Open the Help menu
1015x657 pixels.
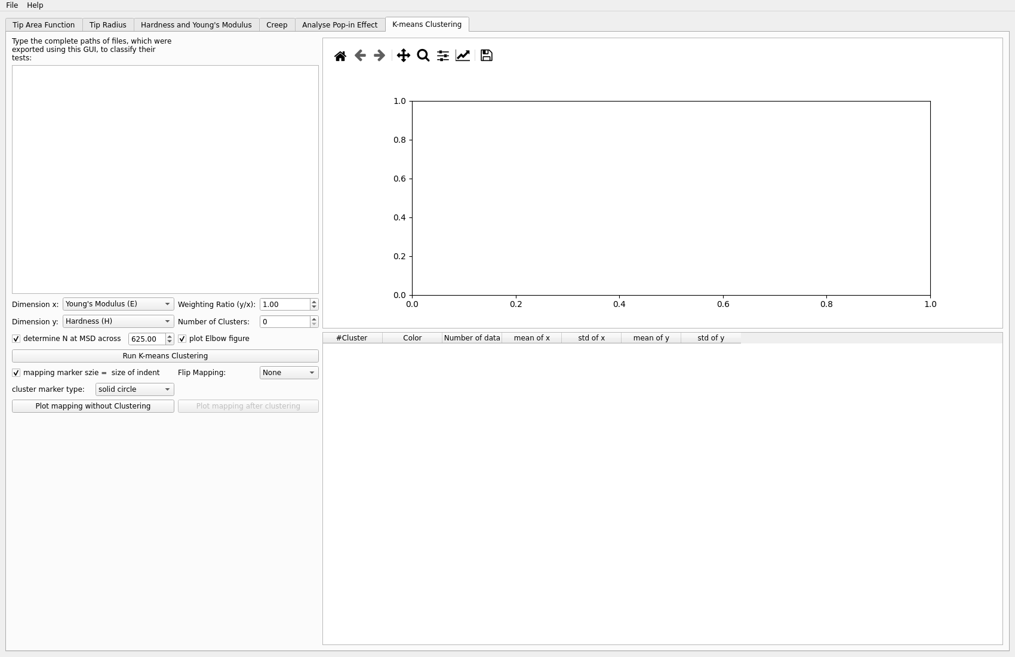click(x=35, y=5)
